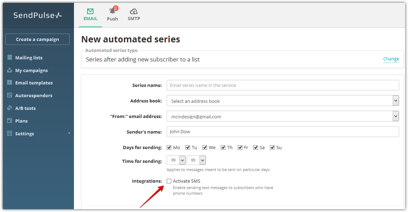Click the A/B tests sidebar icon
Viewport: 408px width, 212px height.
pos(10,108)
